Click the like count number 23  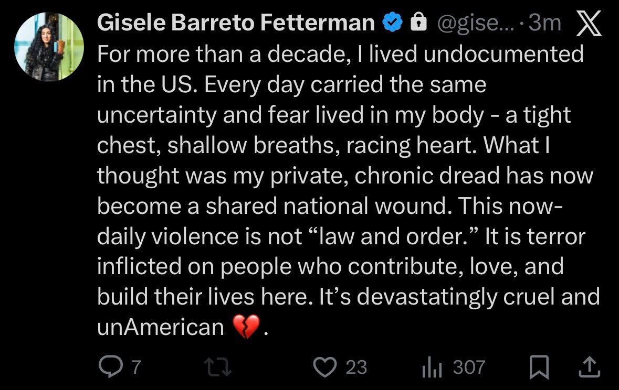[356, 367]
